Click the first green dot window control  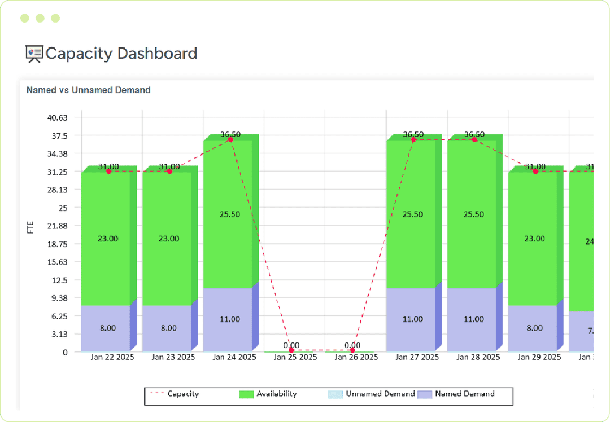click(x=25, y=18)
